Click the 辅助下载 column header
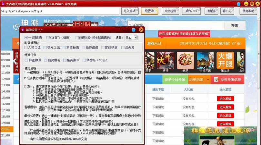Screen dimensions: 261x145 click(x=158, y=90)
